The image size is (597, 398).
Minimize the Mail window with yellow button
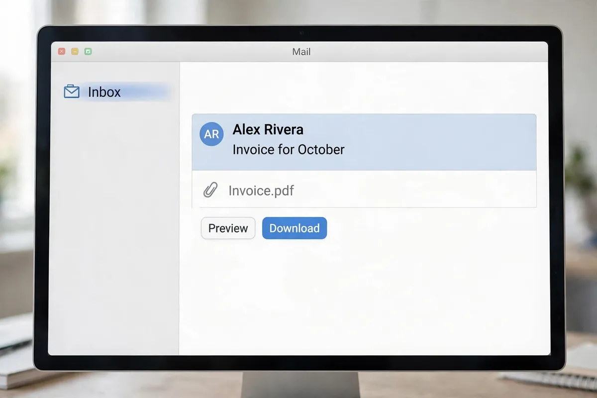click(x=75, y=51)
